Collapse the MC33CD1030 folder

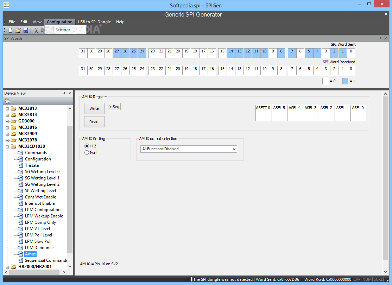coord(7,146)
